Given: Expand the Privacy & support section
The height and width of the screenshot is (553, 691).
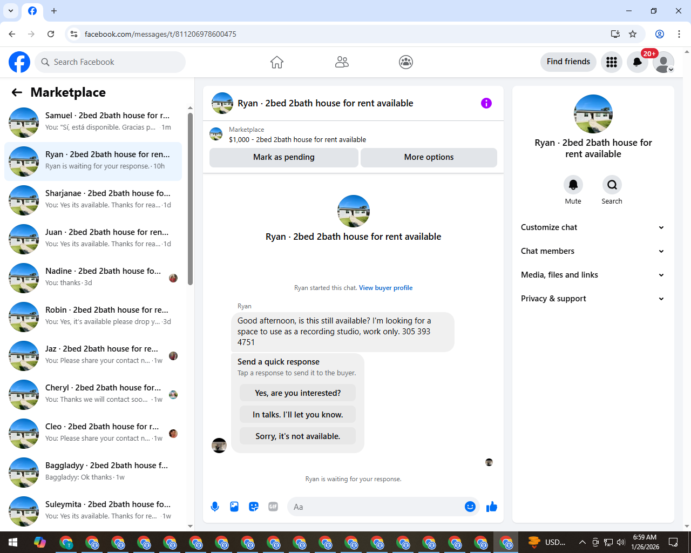Looking at the screenshot, I should click(x=593, y=299).
